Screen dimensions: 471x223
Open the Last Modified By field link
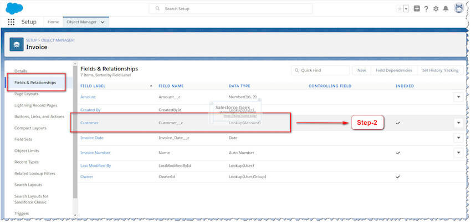click(95, 166)
